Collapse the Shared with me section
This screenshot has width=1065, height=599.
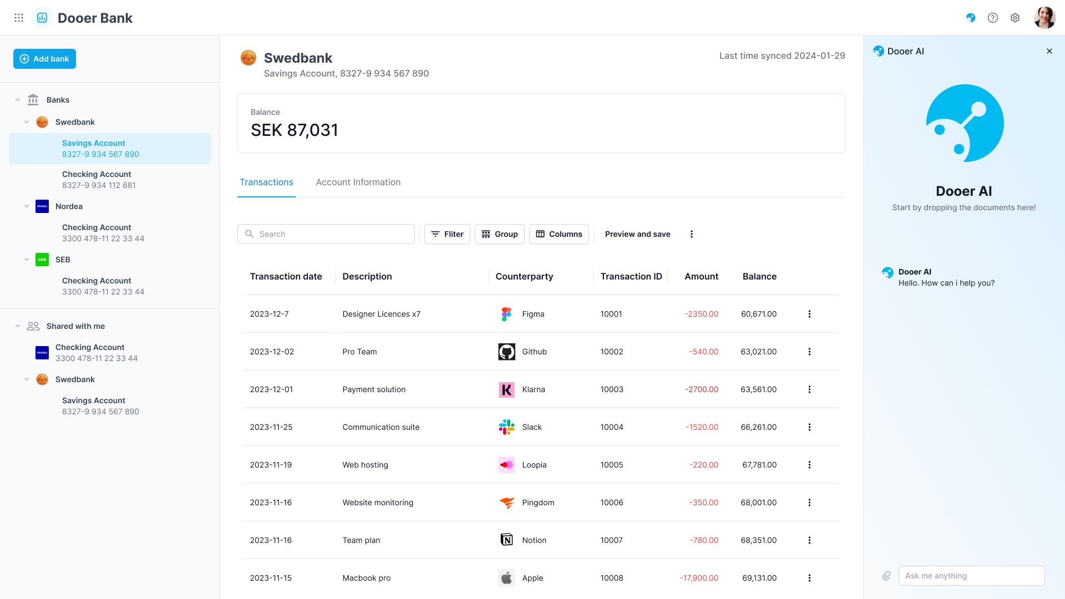[x=18, y=326]
